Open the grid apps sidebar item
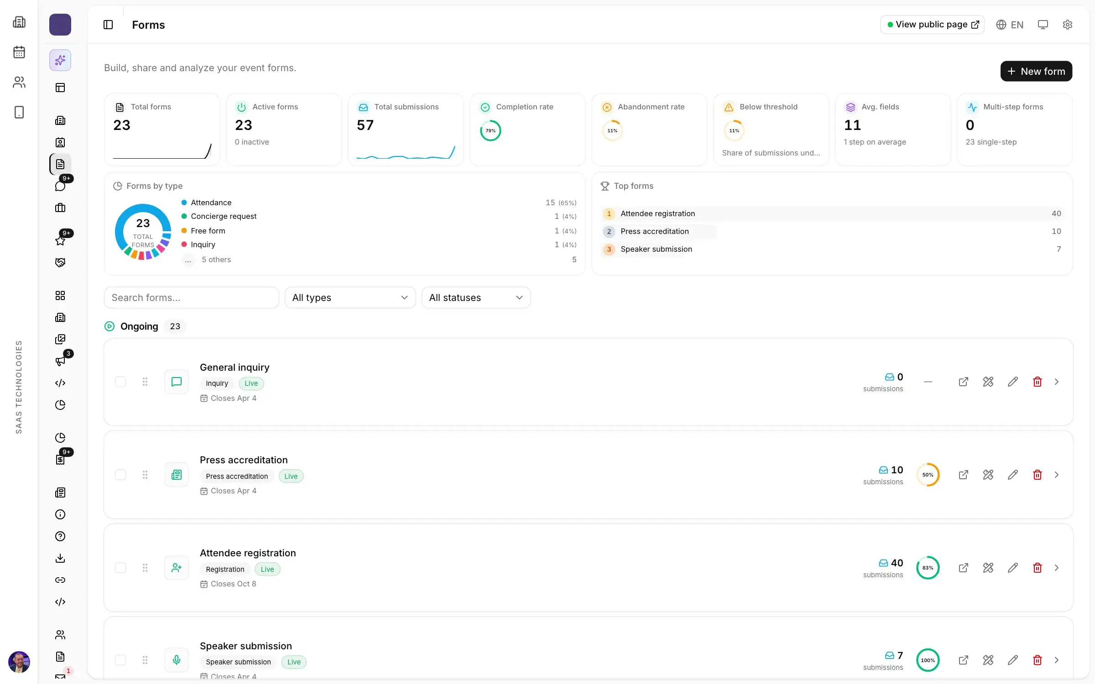 pyautogui.click(x=60, y=295)
